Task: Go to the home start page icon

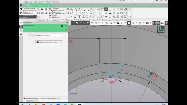Action: 21,5
